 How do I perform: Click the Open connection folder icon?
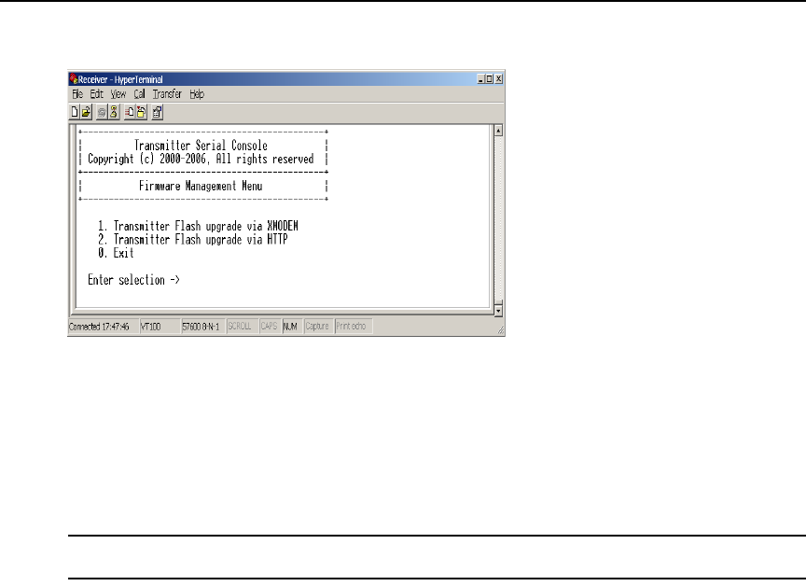(x=87, y=112)
